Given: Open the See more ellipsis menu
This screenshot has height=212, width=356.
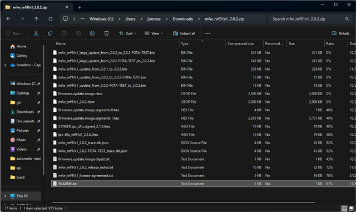Looking at the screenshot, I should tap(207, 33).
